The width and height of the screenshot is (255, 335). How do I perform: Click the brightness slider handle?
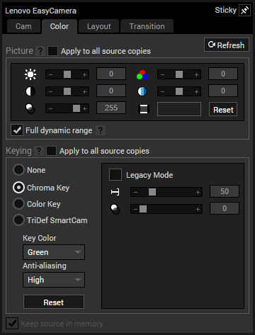tap(67, 74)
